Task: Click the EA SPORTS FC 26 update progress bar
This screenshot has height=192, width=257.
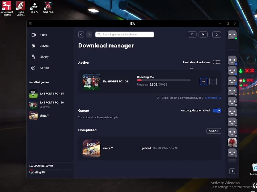Action: point(164,80)
